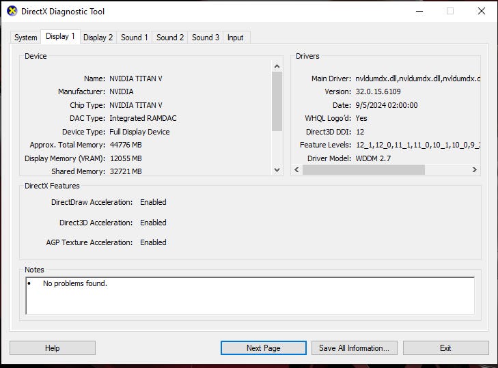Click the 'Approx. Total Memory:' label
Image resolution: width=498 pixels, height=368 pixels.
68,145
